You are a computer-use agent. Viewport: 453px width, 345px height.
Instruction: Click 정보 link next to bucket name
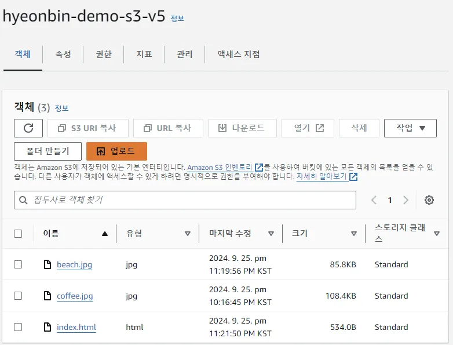coord(177,19)
